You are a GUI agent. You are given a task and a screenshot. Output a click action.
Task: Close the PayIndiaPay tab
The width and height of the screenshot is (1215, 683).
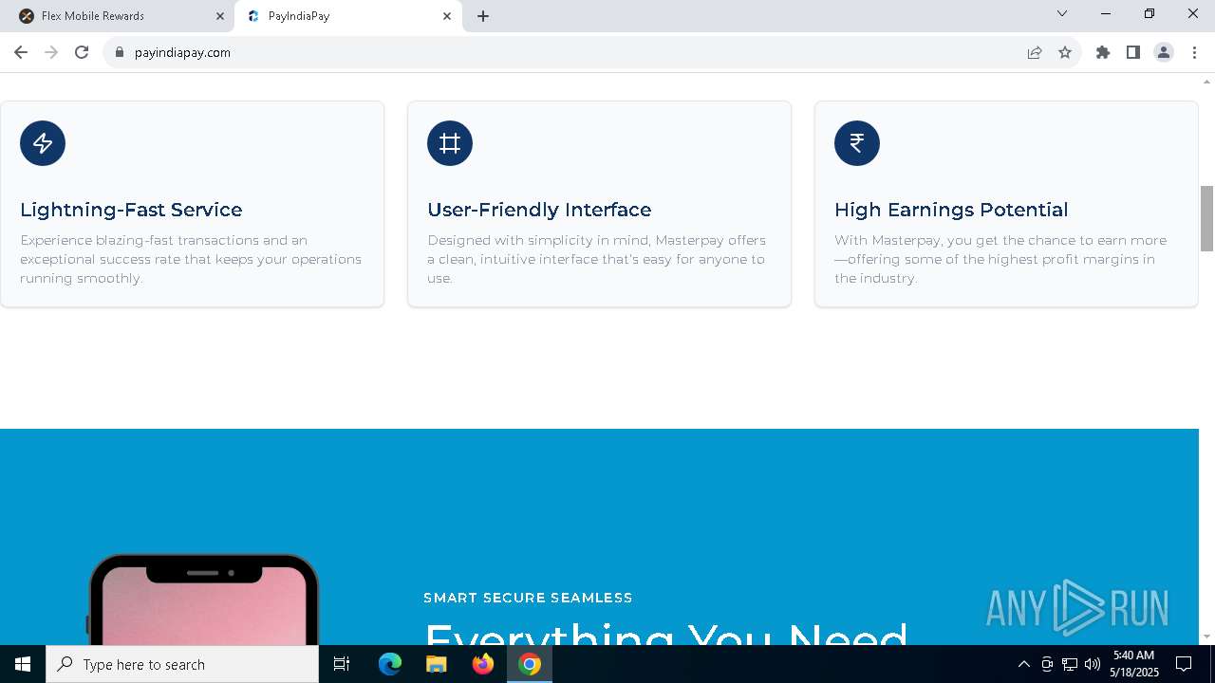click(x=447, y=16)
